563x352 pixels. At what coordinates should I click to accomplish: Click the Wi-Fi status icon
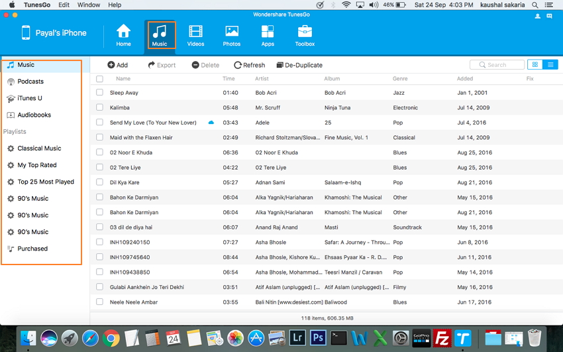(346, 5)
